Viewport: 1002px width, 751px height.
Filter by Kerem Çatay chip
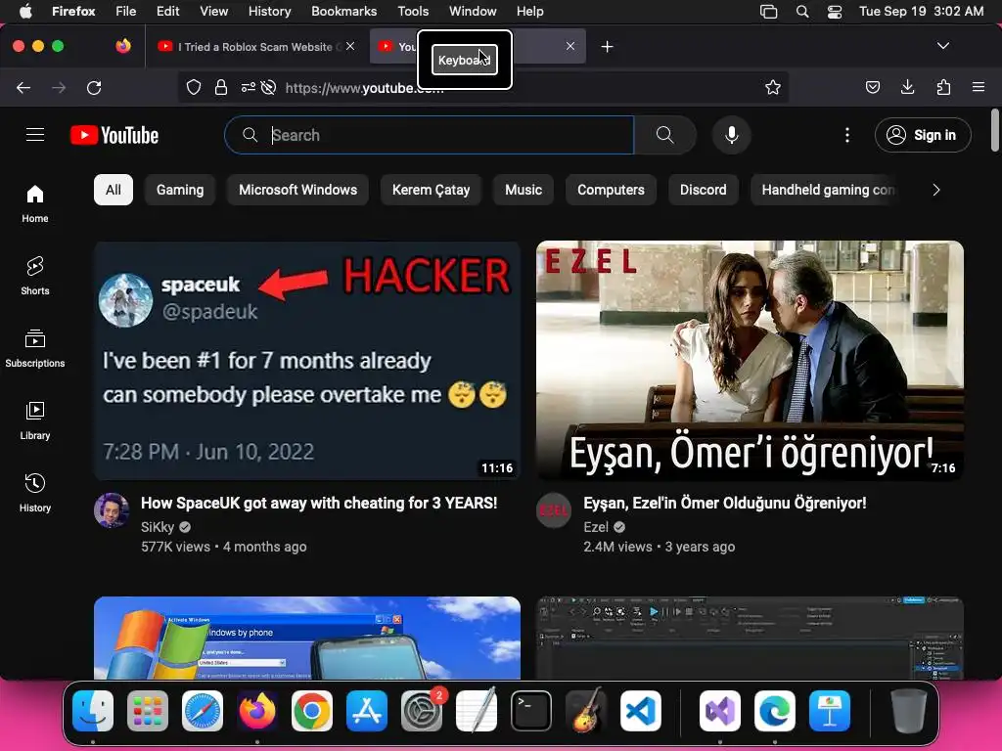coord(431,190)
